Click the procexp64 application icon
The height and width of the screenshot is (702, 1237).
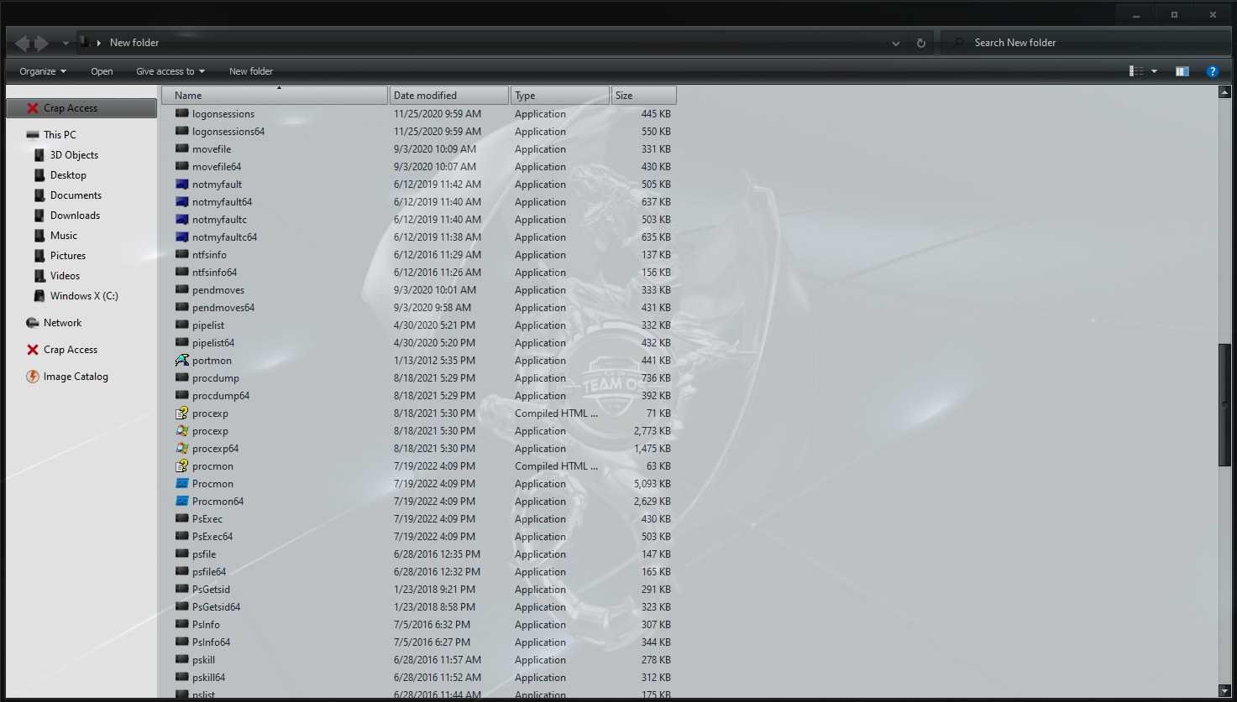[x=182, y=449]
